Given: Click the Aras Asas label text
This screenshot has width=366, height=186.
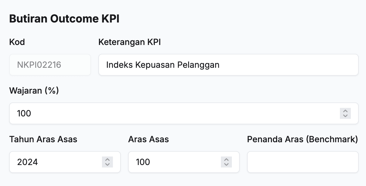Looking at the screenshot, I should (148, 139).
